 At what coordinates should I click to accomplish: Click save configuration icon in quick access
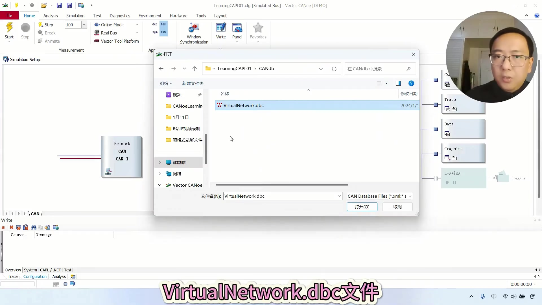point(59,5)
